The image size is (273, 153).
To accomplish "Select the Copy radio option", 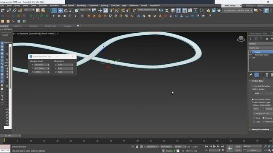I will pyautogui.click(x=254, y=122).
